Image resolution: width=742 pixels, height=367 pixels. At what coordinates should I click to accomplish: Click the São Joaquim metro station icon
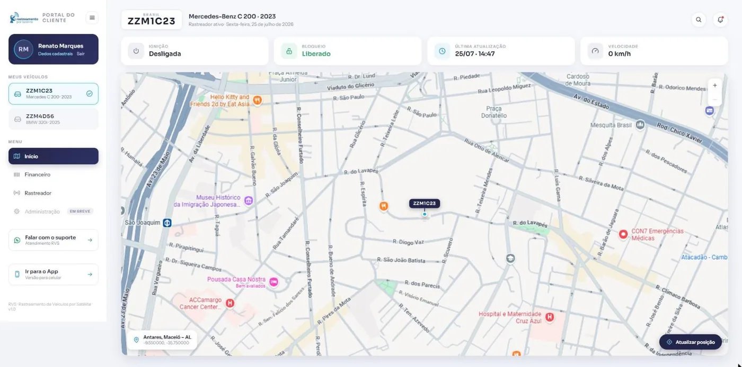coord(167,223)
